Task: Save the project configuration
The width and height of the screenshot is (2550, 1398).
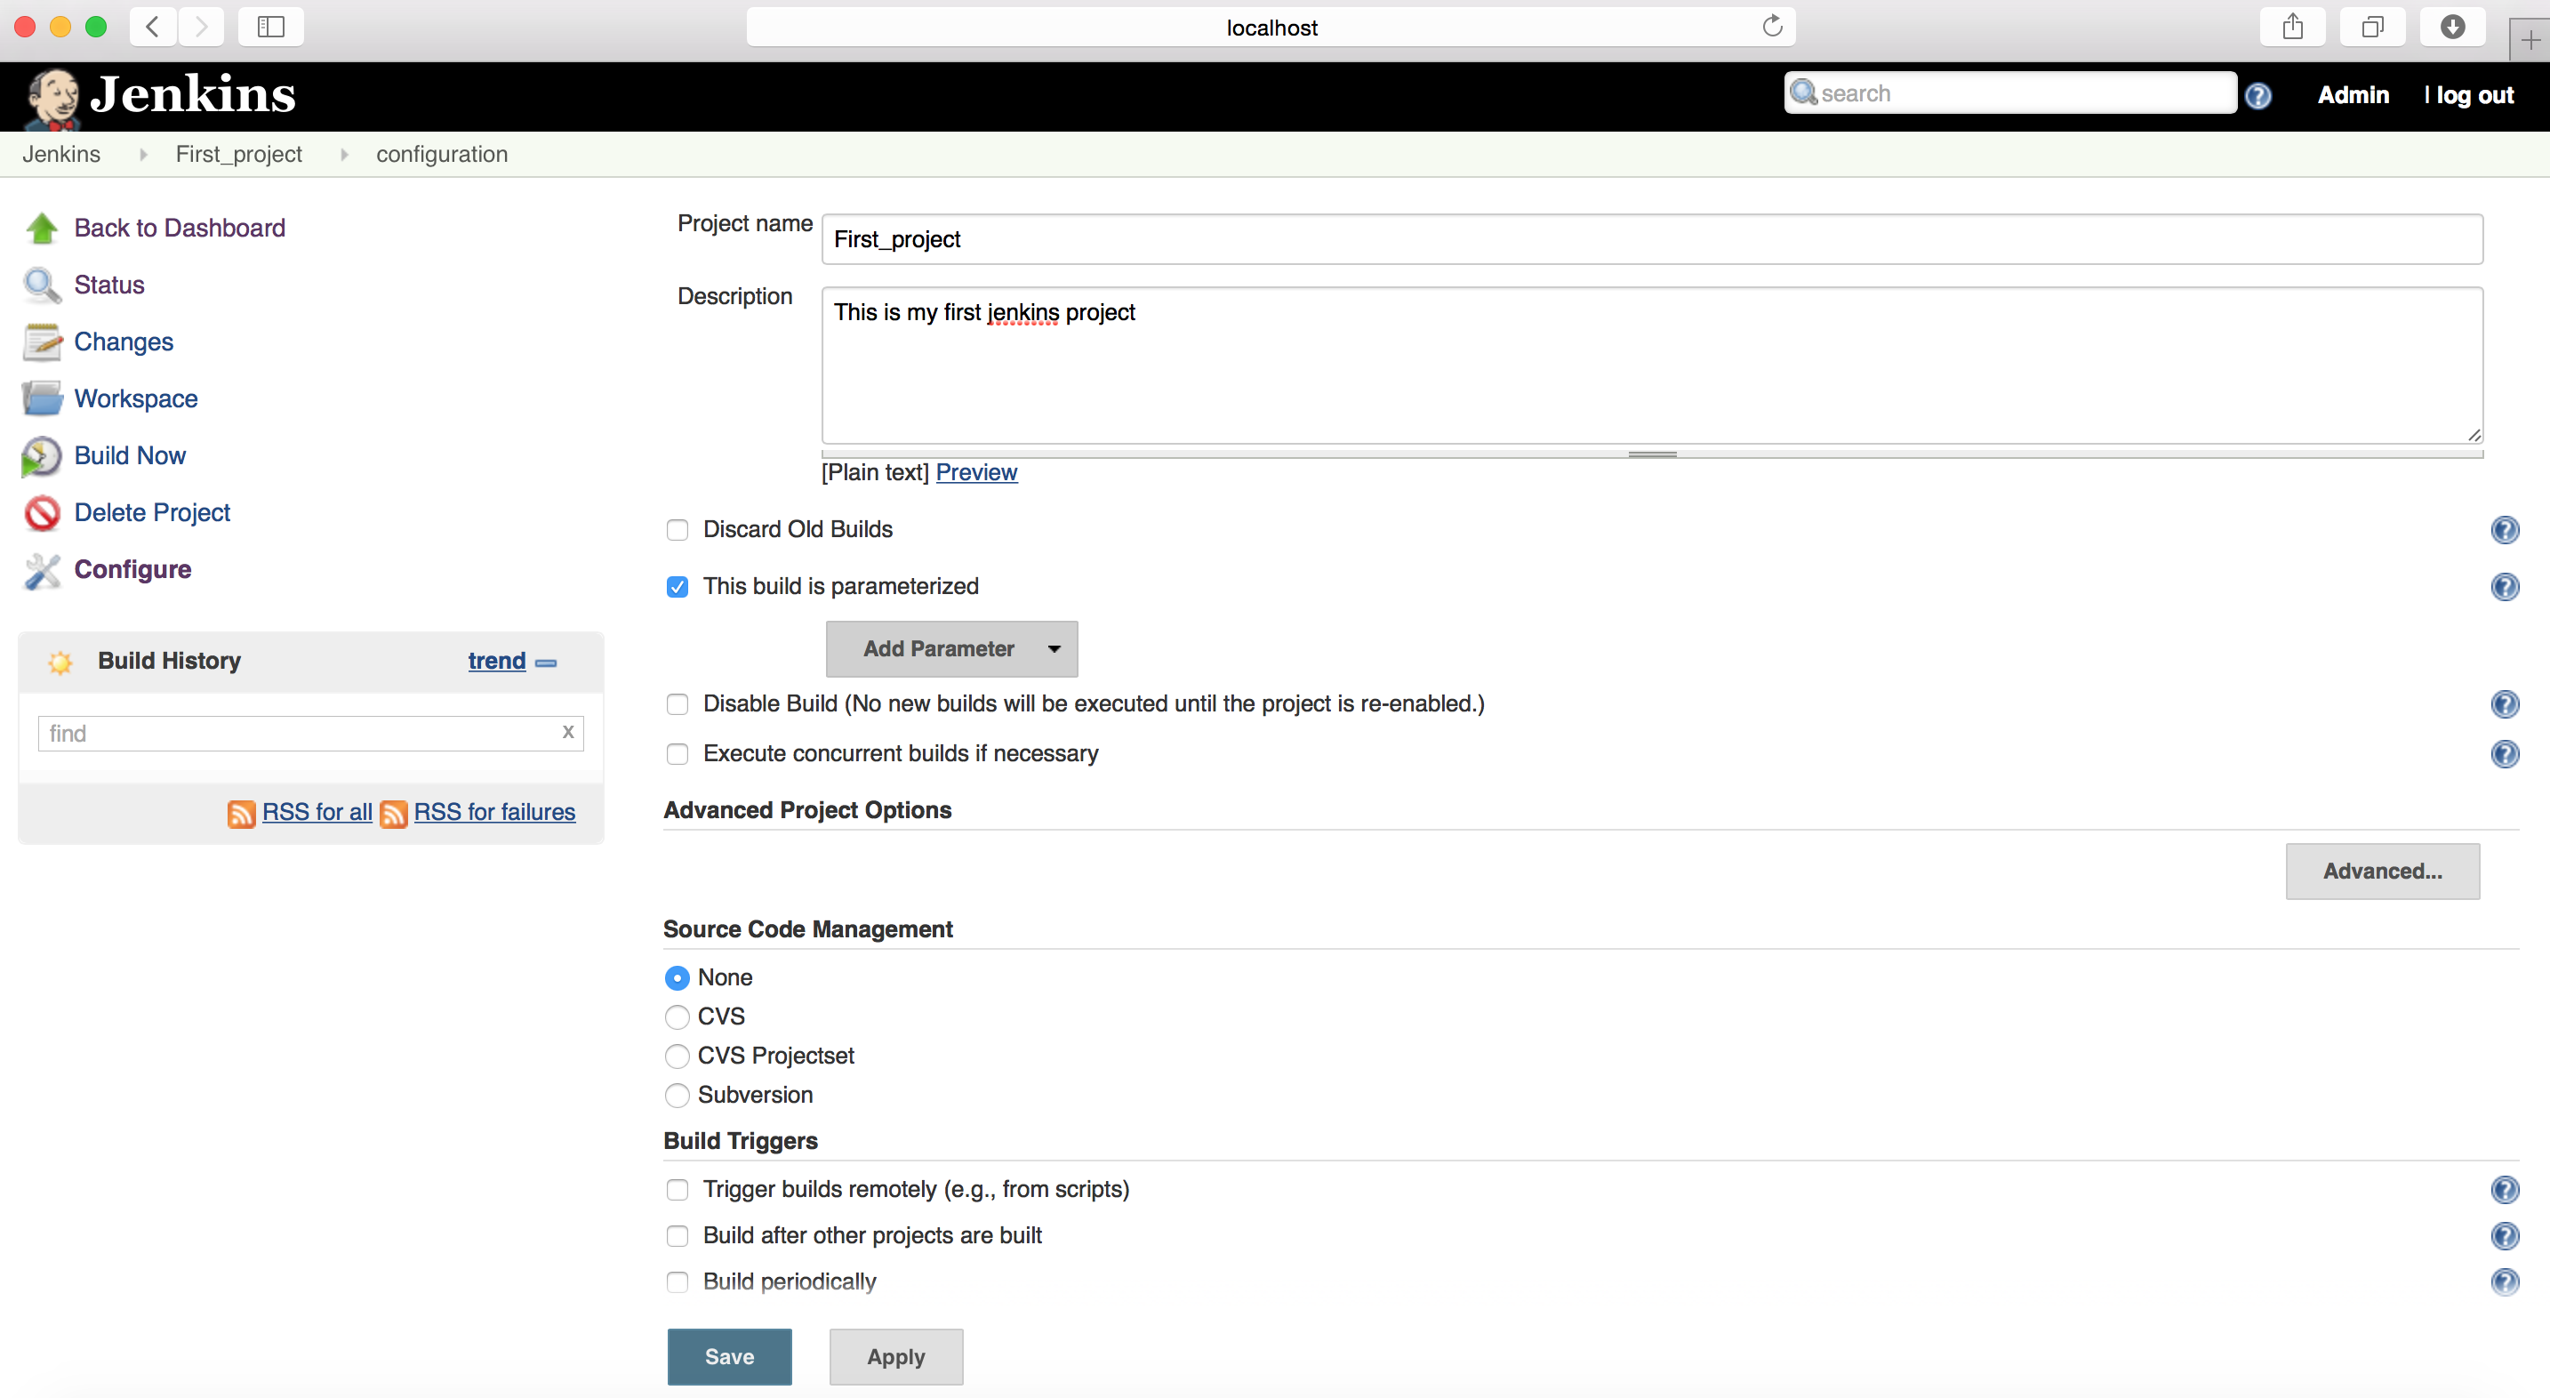Action: point(730,1357)
